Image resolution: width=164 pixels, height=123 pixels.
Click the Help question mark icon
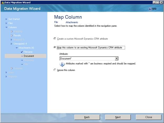(150, 9)
